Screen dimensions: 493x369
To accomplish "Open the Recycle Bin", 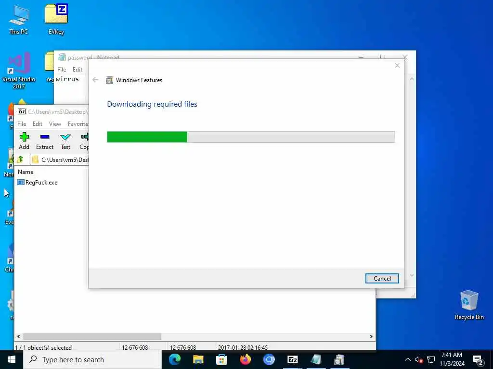I will coord(469,305).
